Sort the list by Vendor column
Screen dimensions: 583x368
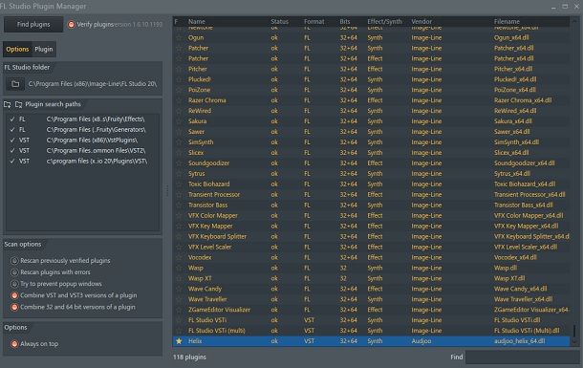click(421, 22)
